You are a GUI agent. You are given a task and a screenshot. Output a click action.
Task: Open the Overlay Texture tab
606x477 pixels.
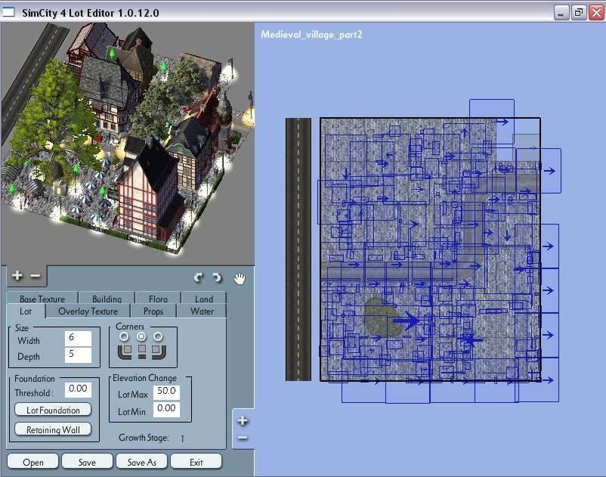point(88,311)
